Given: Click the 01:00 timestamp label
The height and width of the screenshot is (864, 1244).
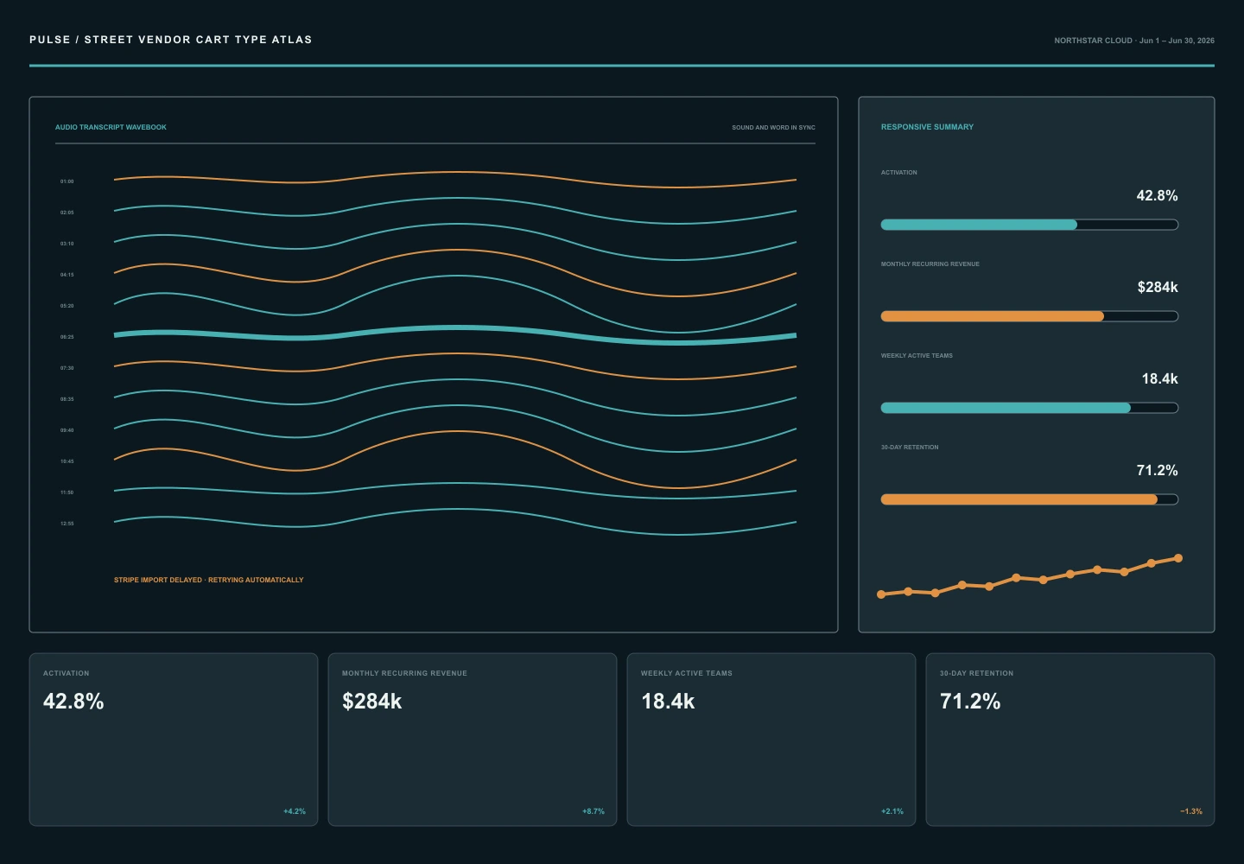Looking at the screenshot, I should pos(67,181).
